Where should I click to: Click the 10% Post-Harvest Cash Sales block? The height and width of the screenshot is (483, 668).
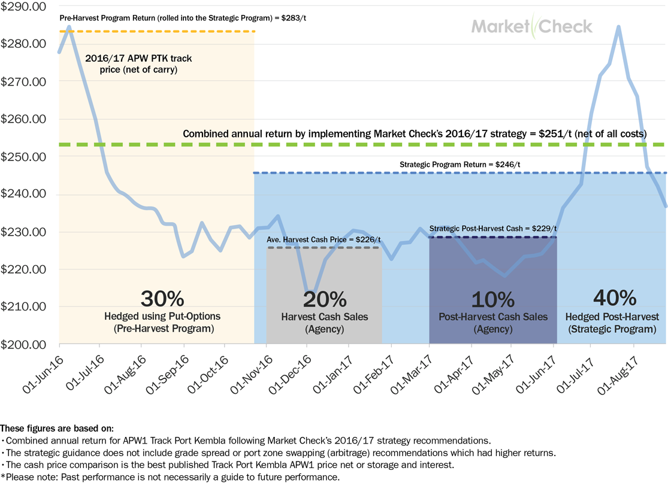pyautogui.click(x=492, y=311)
